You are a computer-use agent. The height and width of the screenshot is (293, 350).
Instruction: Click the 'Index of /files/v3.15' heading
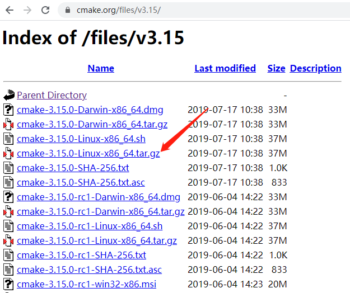pos(93,37)
